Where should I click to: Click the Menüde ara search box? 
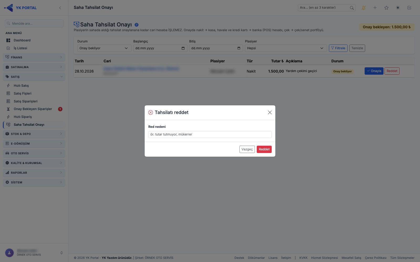pos(34,23)
